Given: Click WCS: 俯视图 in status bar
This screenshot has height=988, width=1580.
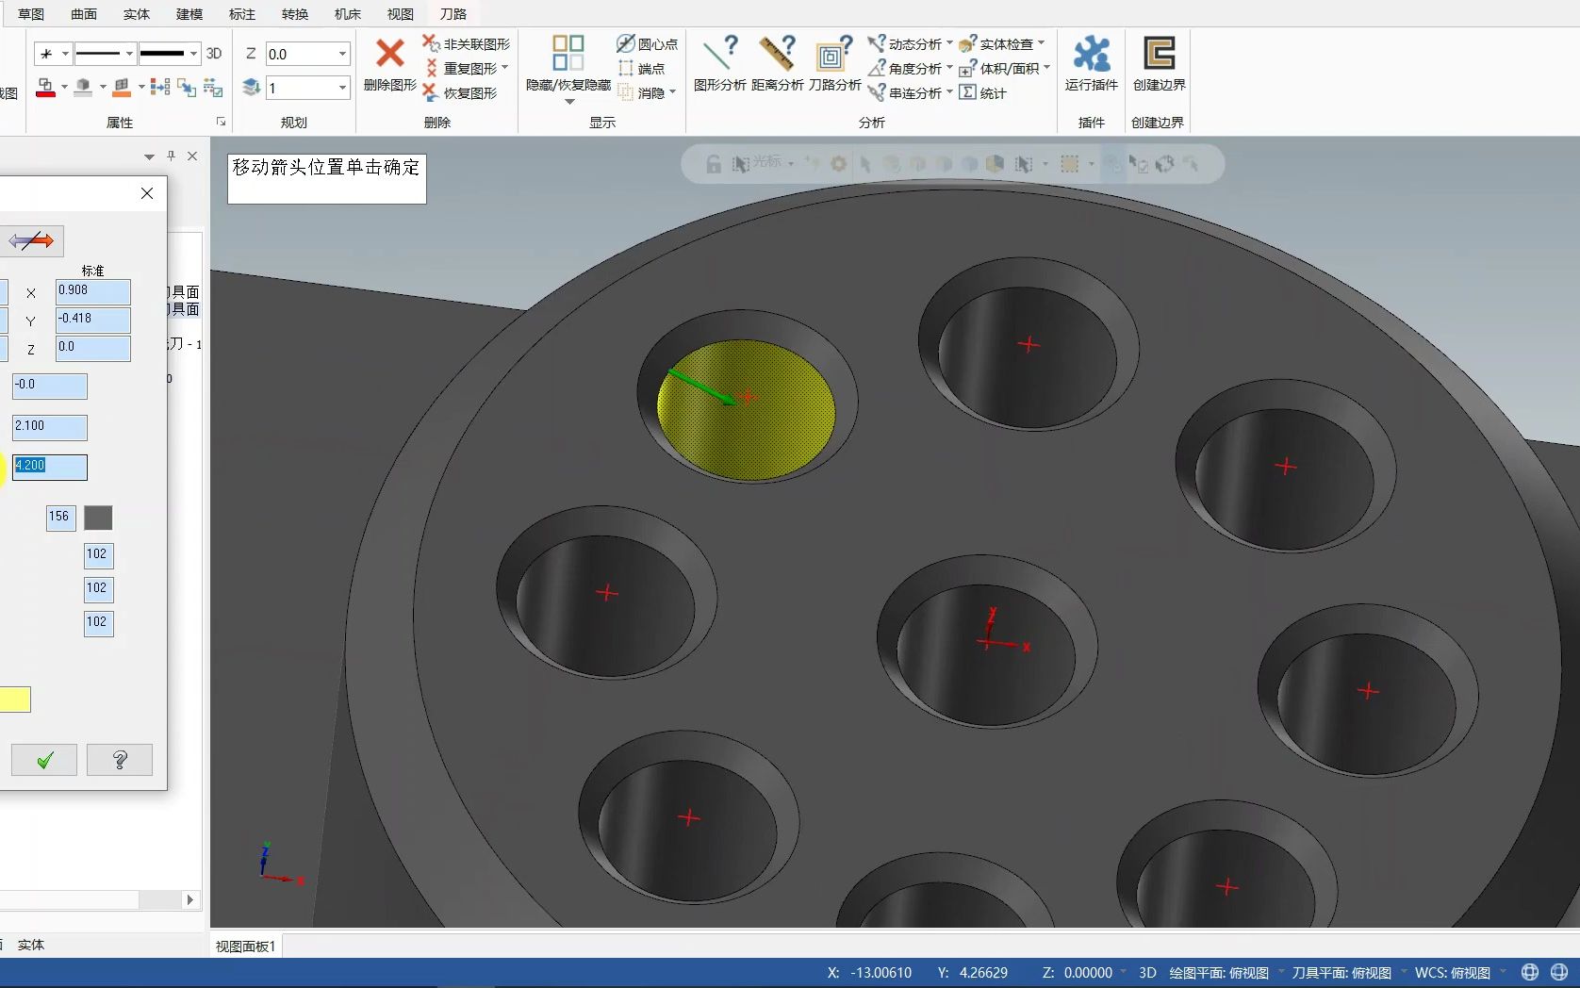Looking at the screenshot, I should click(1453, 973).
